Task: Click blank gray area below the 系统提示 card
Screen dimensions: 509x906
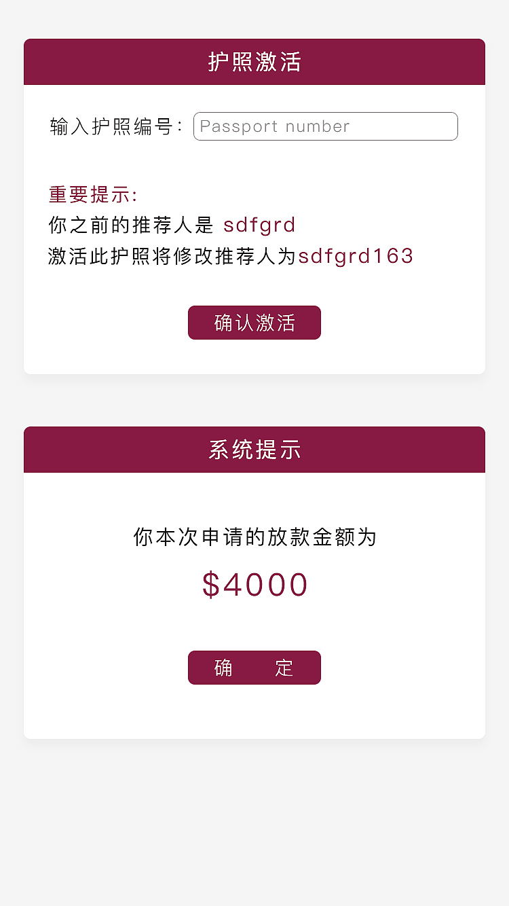Action: tap(254, 822)
